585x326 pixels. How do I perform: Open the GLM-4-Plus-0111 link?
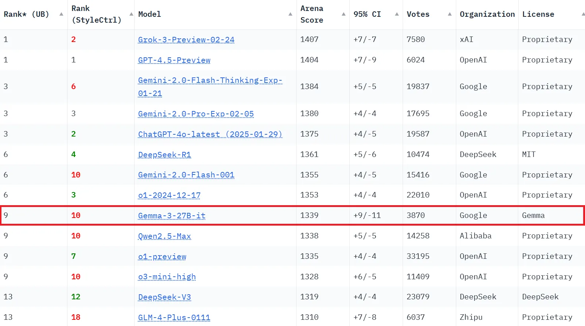point(174,317)
